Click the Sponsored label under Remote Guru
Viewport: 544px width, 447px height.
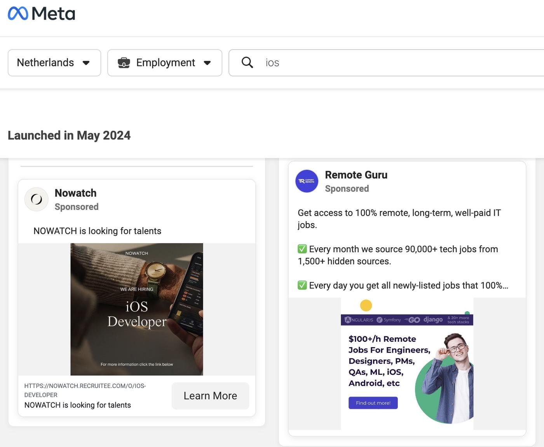(347, 189)
